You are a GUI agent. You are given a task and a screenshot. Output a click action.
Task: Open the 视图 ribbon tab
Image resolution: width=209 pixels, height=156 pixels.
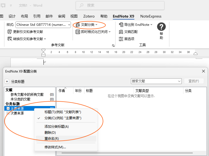74,16
